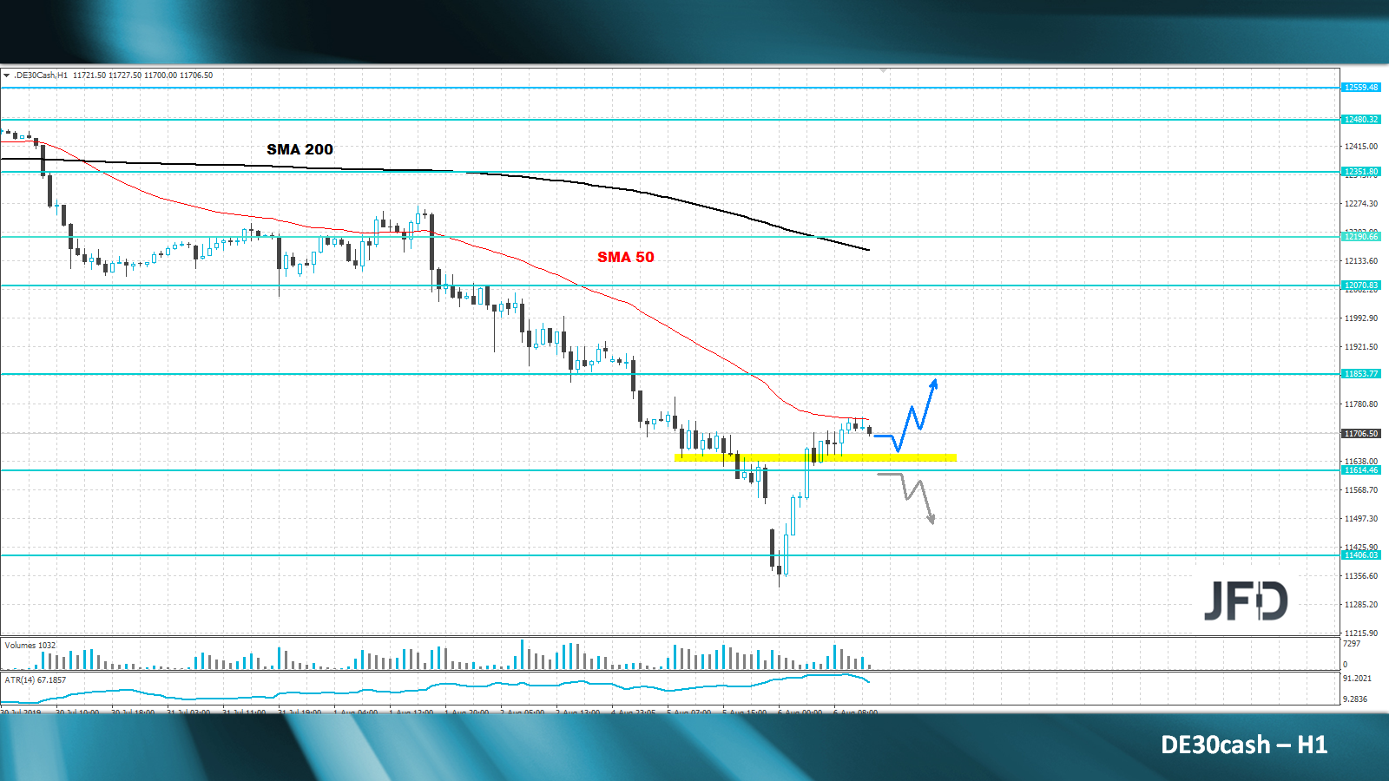Click the 12070.83 price level tag
The width and height of the screenshot is (1389, 781).
pyautogui.click(x=1361, y=285)
